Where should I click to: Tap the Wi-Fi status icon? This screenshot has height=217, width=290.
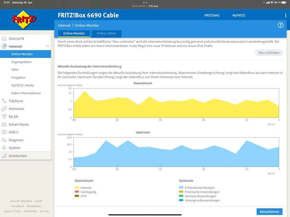click(x=272, y=3)
